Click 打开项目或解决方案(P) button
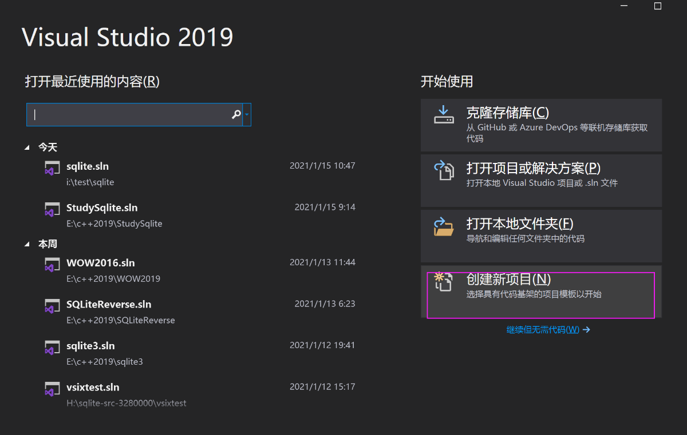687x435 pixels. point(541,180)
